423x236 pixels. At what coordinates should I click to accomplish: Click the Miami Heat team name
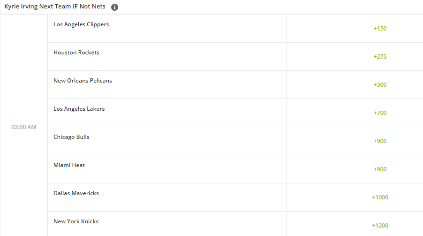[69, 165]
